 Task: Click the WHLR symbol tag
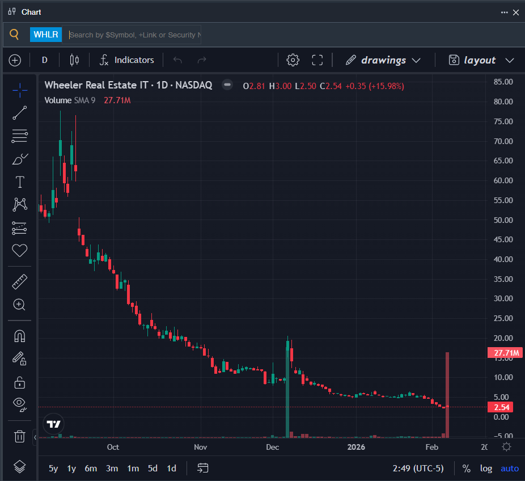point(45,35)
